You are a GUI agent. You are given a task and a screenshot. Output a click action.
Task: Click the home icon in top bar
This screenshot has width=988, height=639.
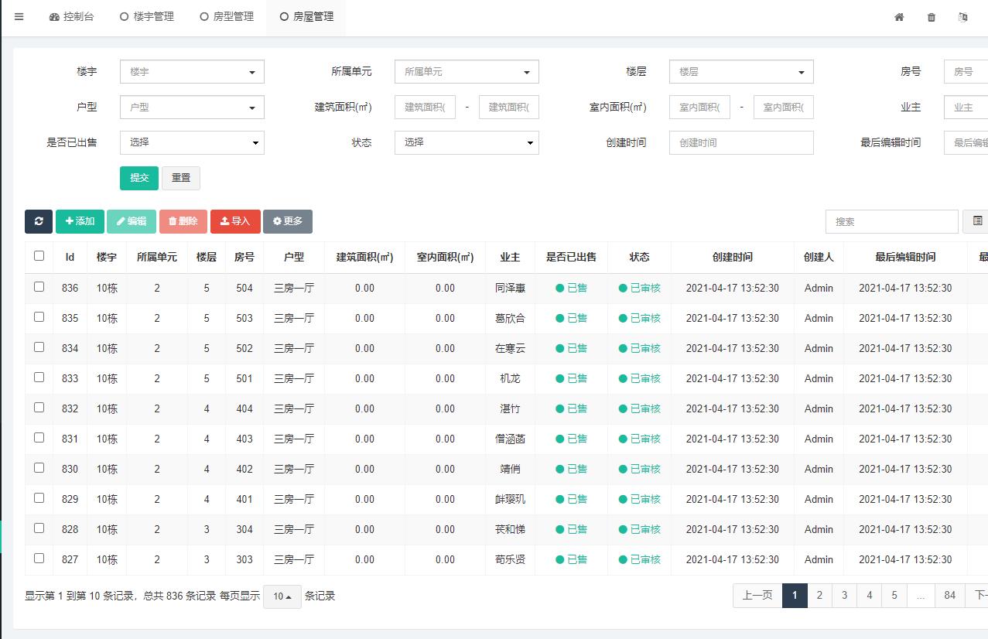(x=899, y=17)
